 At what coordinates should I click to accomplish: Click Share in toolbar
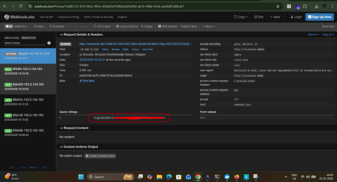pos(39,26)
